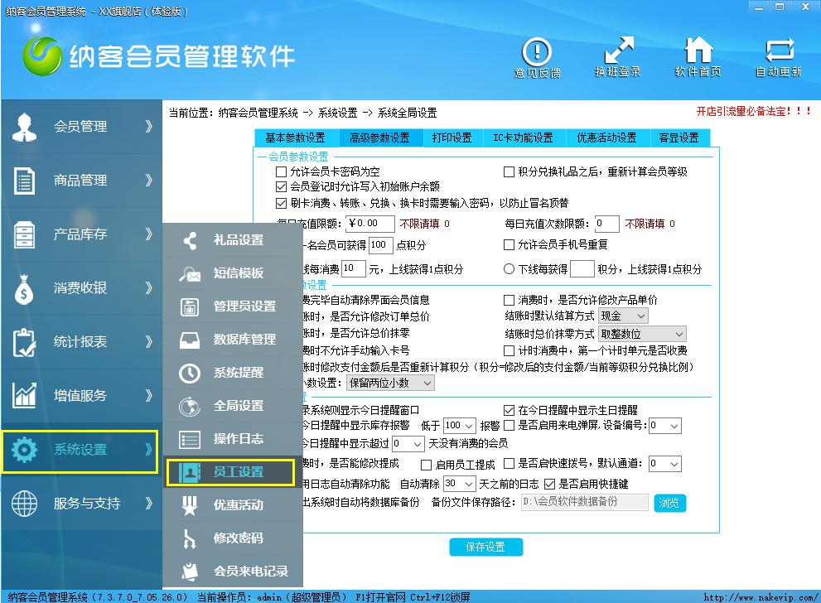Switch to the IC卡功能设置 tab
The width and height of the screenshot is (821, 603).
coord(522,138)
